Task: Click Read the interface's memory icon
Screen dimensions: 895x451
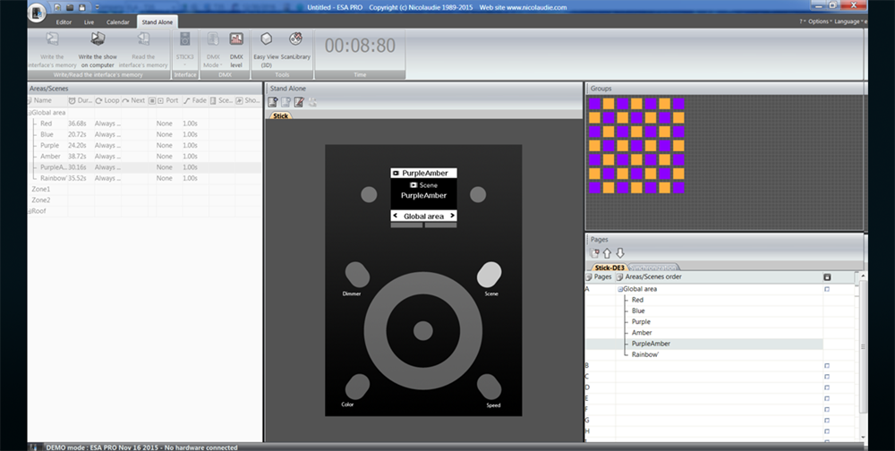Action: [143, 38]
